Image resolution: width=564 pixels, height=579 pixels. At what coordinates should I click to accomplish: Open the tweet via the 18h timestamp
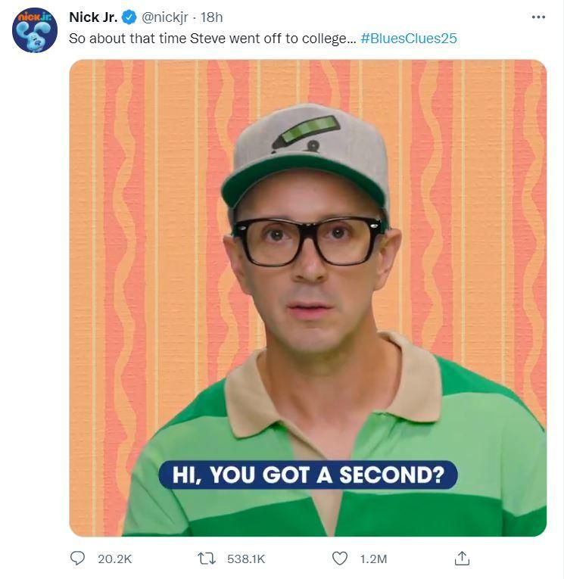coord(211,17)
